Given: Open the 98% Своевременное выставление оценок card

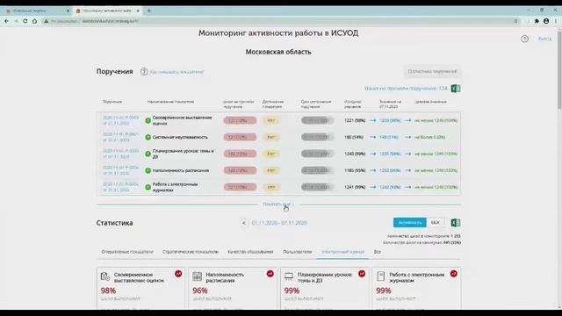Looking at the screenshot, I should coord(140,288).
